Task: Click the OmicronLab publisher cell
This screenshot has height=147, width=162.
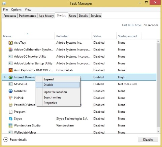Action: 64,70
